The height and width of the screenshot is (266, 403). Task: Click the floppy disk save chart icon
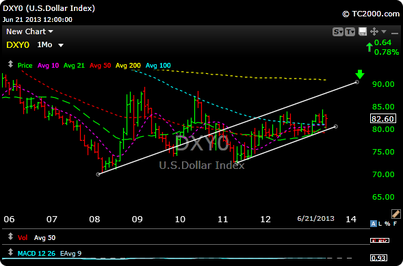point(363,32)
